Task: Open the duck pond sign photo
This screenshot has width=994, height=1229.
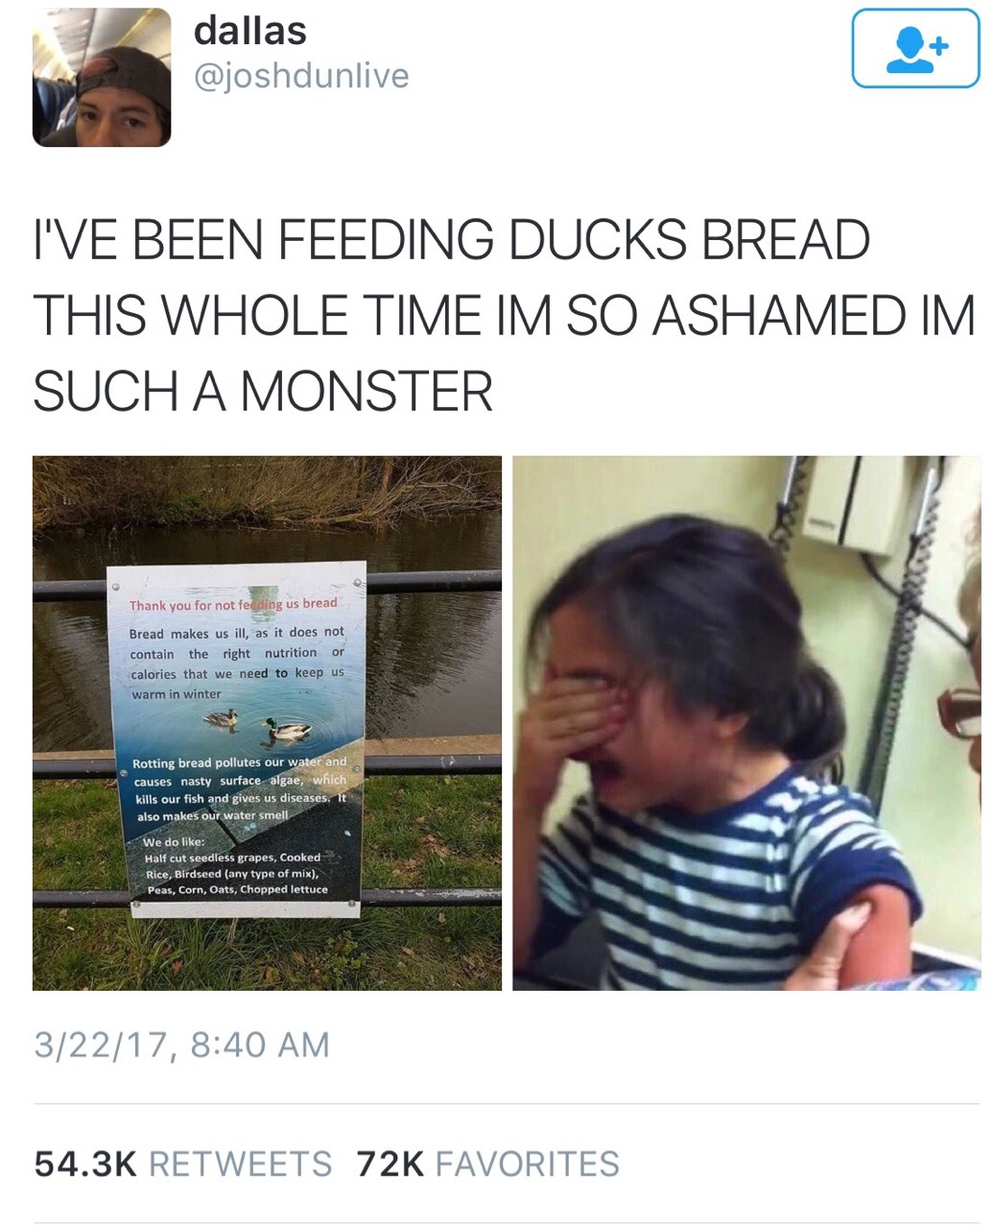Action: (267, 723)
